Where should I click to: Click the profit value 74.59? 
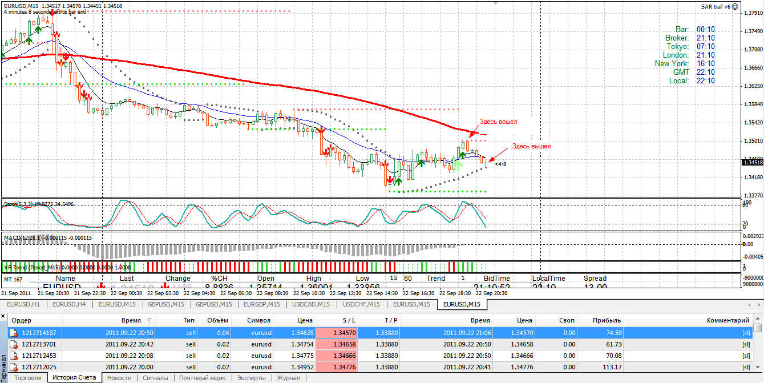pyautogui.click(x=614, y=332)
